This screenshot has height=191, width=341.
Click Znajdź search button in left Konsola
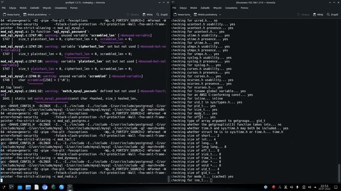[162, 14]
